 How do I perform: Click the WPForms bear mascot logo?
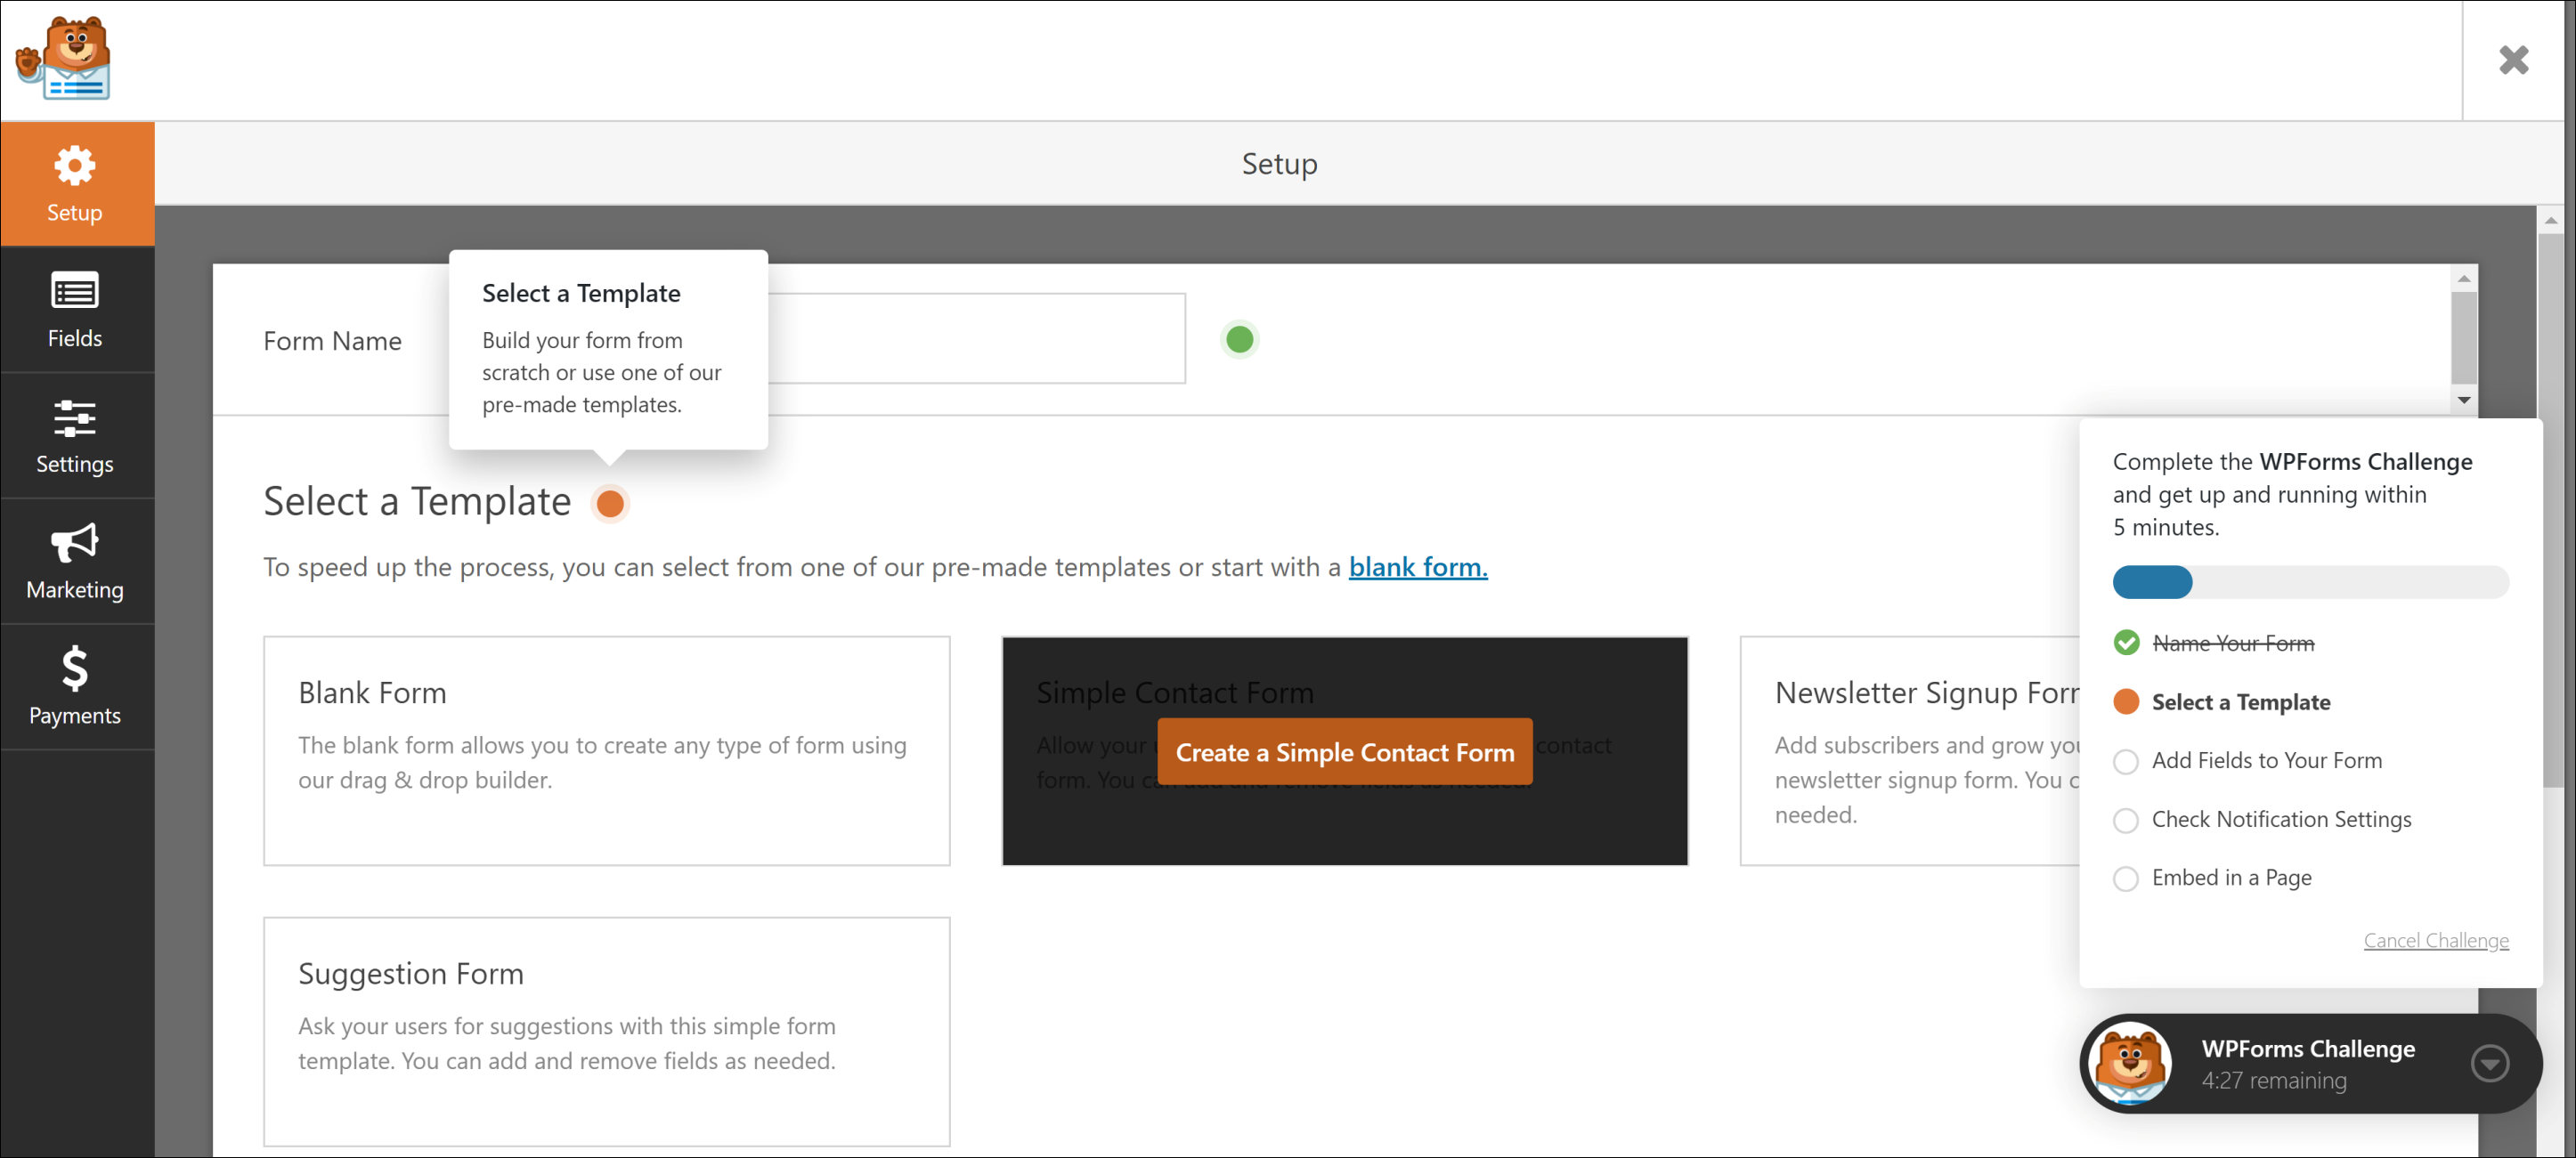pyautogui.click(x=64, y=58)
